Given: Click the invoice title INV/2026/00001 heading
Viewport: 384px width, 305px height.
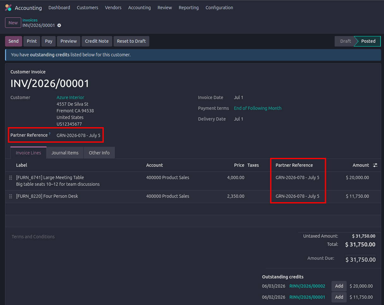Looking at the screenshot, I should [50, 84].
